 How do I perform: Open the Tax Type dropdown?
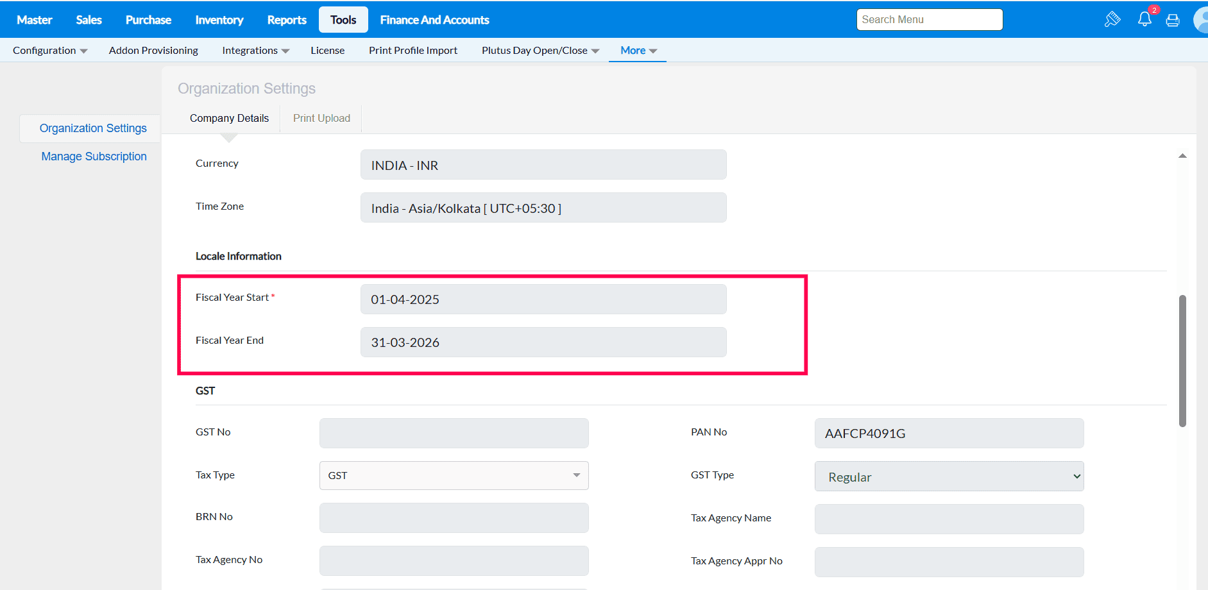[x=454, y=476]
